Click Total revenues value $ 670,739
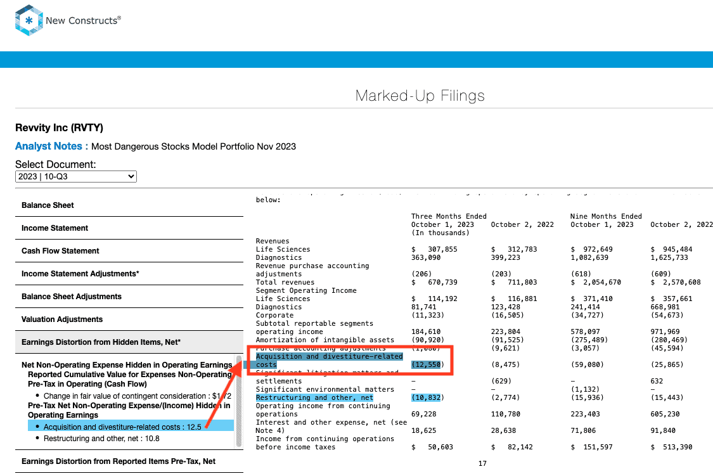The height and width of the screenshot is (476, 713). (434, 282)
